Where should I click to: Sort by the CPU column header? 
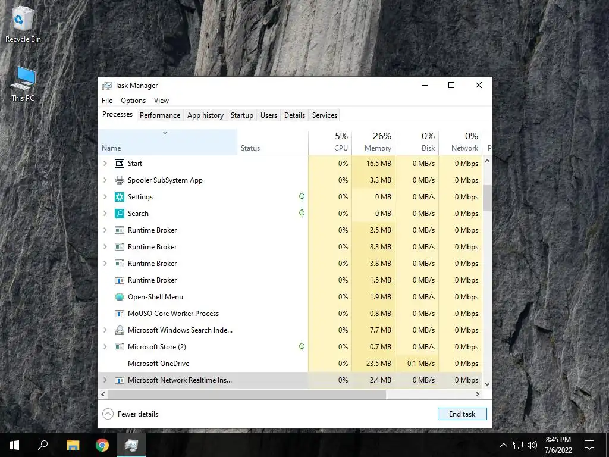(x=330, y=142)
